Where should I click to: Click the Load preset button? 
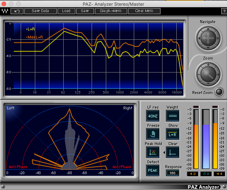[66, 11]
